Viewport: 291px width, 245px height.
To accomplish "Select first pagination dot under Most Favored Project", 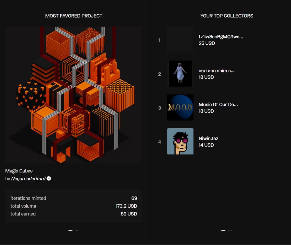I will tap(70, 231).
